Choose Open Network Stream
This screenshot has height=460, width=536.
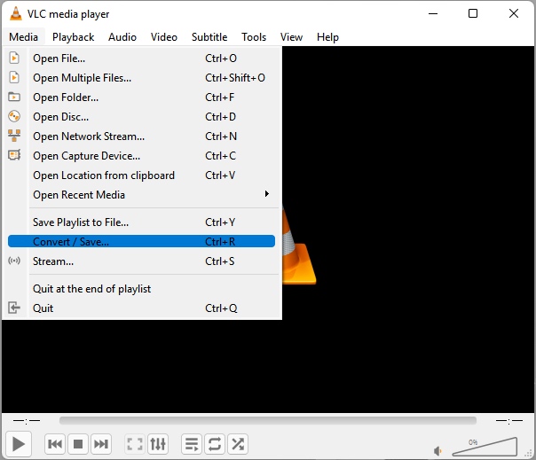tap(89, 136)
